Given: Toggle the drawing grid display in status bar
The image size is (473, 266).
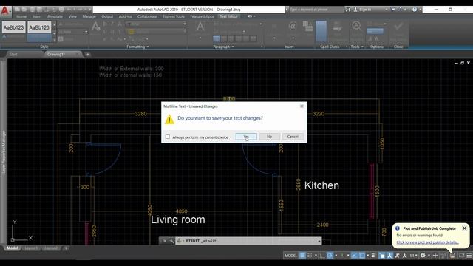Looking at the screenshot, I should [x=302, y=256].
